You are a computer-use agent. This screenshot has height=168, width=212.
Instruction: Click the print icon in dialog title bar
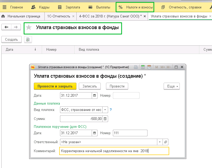pyautogui.click(x=136, y=67)
